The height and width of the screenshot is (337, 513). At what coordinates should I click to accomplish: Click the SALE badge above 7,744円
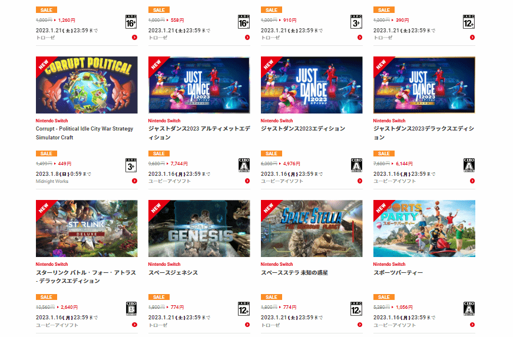[x=158, y=154]
